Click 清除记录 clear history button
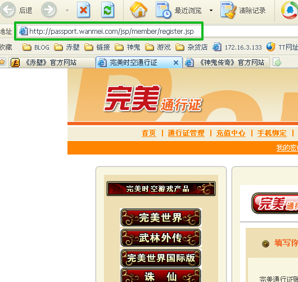 (243, 10)
